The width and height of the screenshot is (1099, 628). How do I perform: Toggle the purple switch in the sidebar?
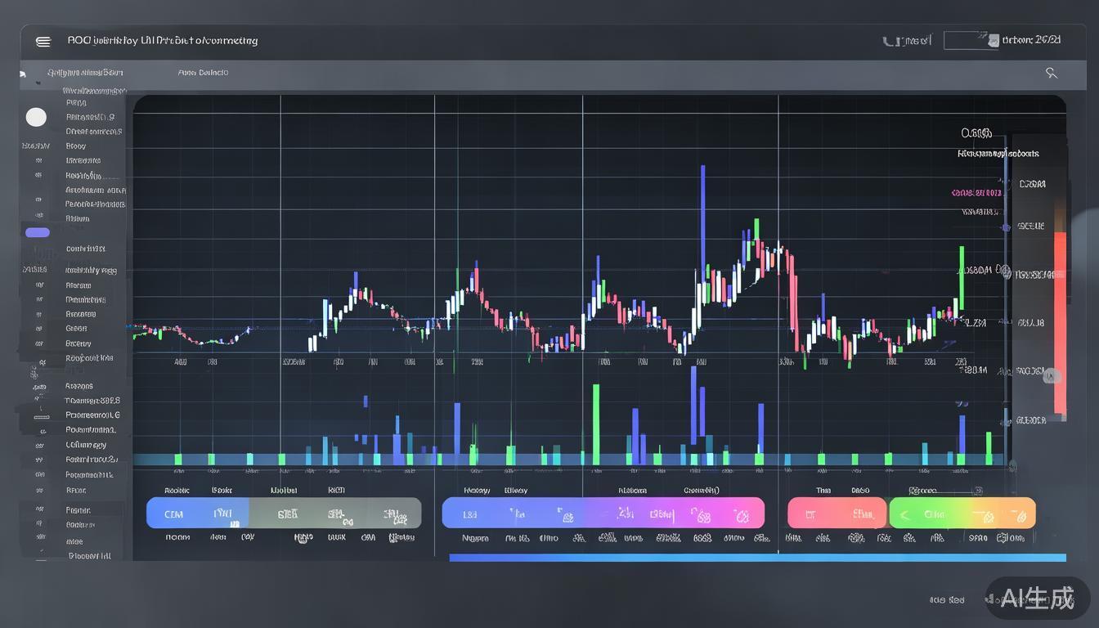(x=37, y=232)
